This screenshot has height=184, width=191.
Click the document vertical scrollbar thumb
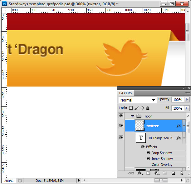tap(187, 32)
